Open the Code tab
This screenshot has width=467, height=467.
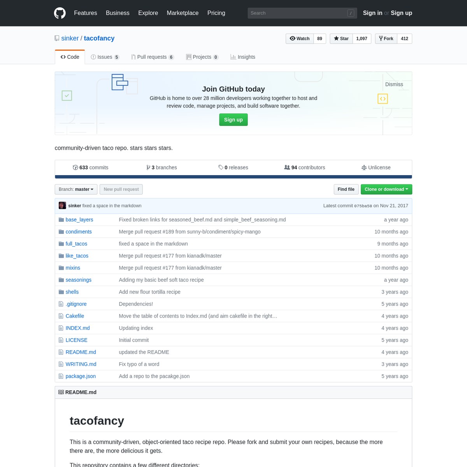tap(70, 57)
